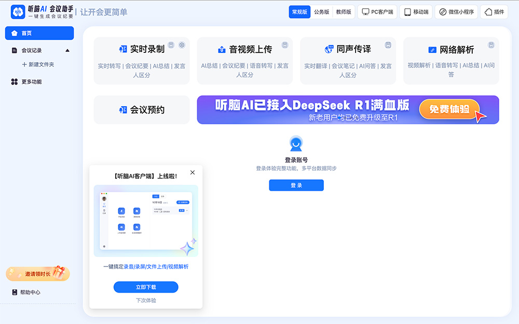The width and height of the screenshot is (519, 324).
Task: Click the 登录账号 avatar icon
Action: [296, 144]
